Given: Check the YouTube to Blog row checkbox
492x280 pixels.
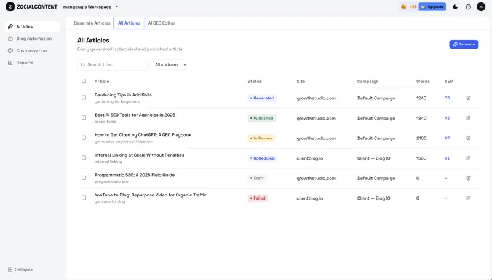Looking at the screenshot, I should 84,198.
